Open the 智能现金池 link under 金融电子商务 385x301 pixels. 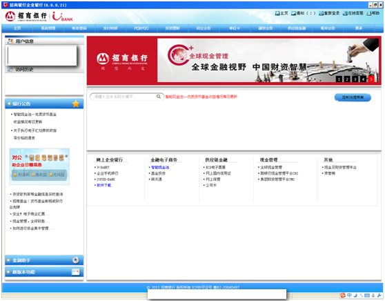click(160, 167)
